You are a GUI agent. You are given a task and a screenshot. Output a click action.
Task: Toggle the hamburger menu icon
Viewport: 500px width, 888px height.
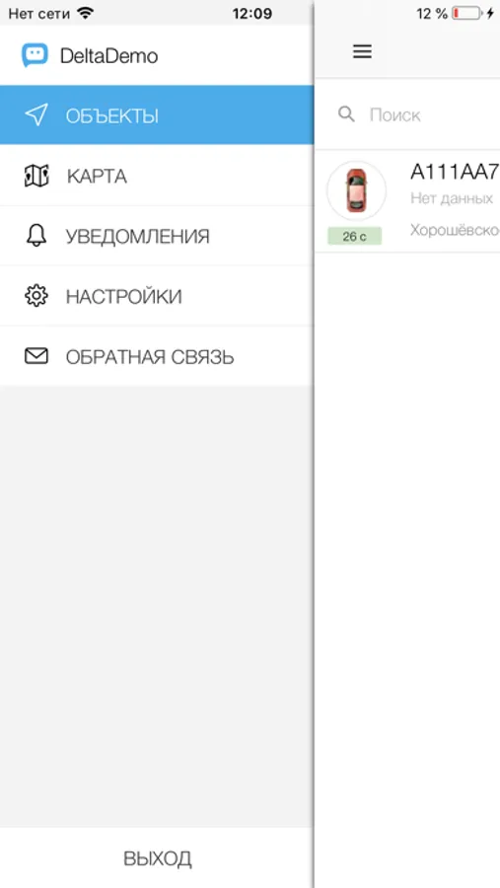tap(362, 51)
